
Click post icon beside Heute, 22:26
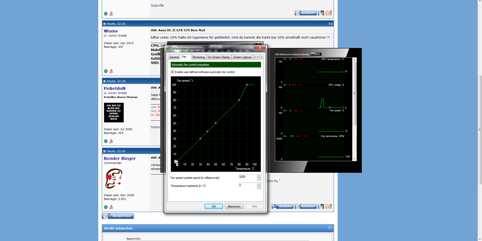[x=105, y=24]
